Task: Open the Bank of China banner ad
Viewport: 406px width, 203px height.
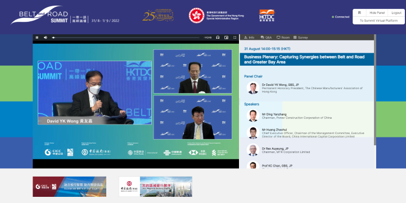Action: (x=155, y=187)
